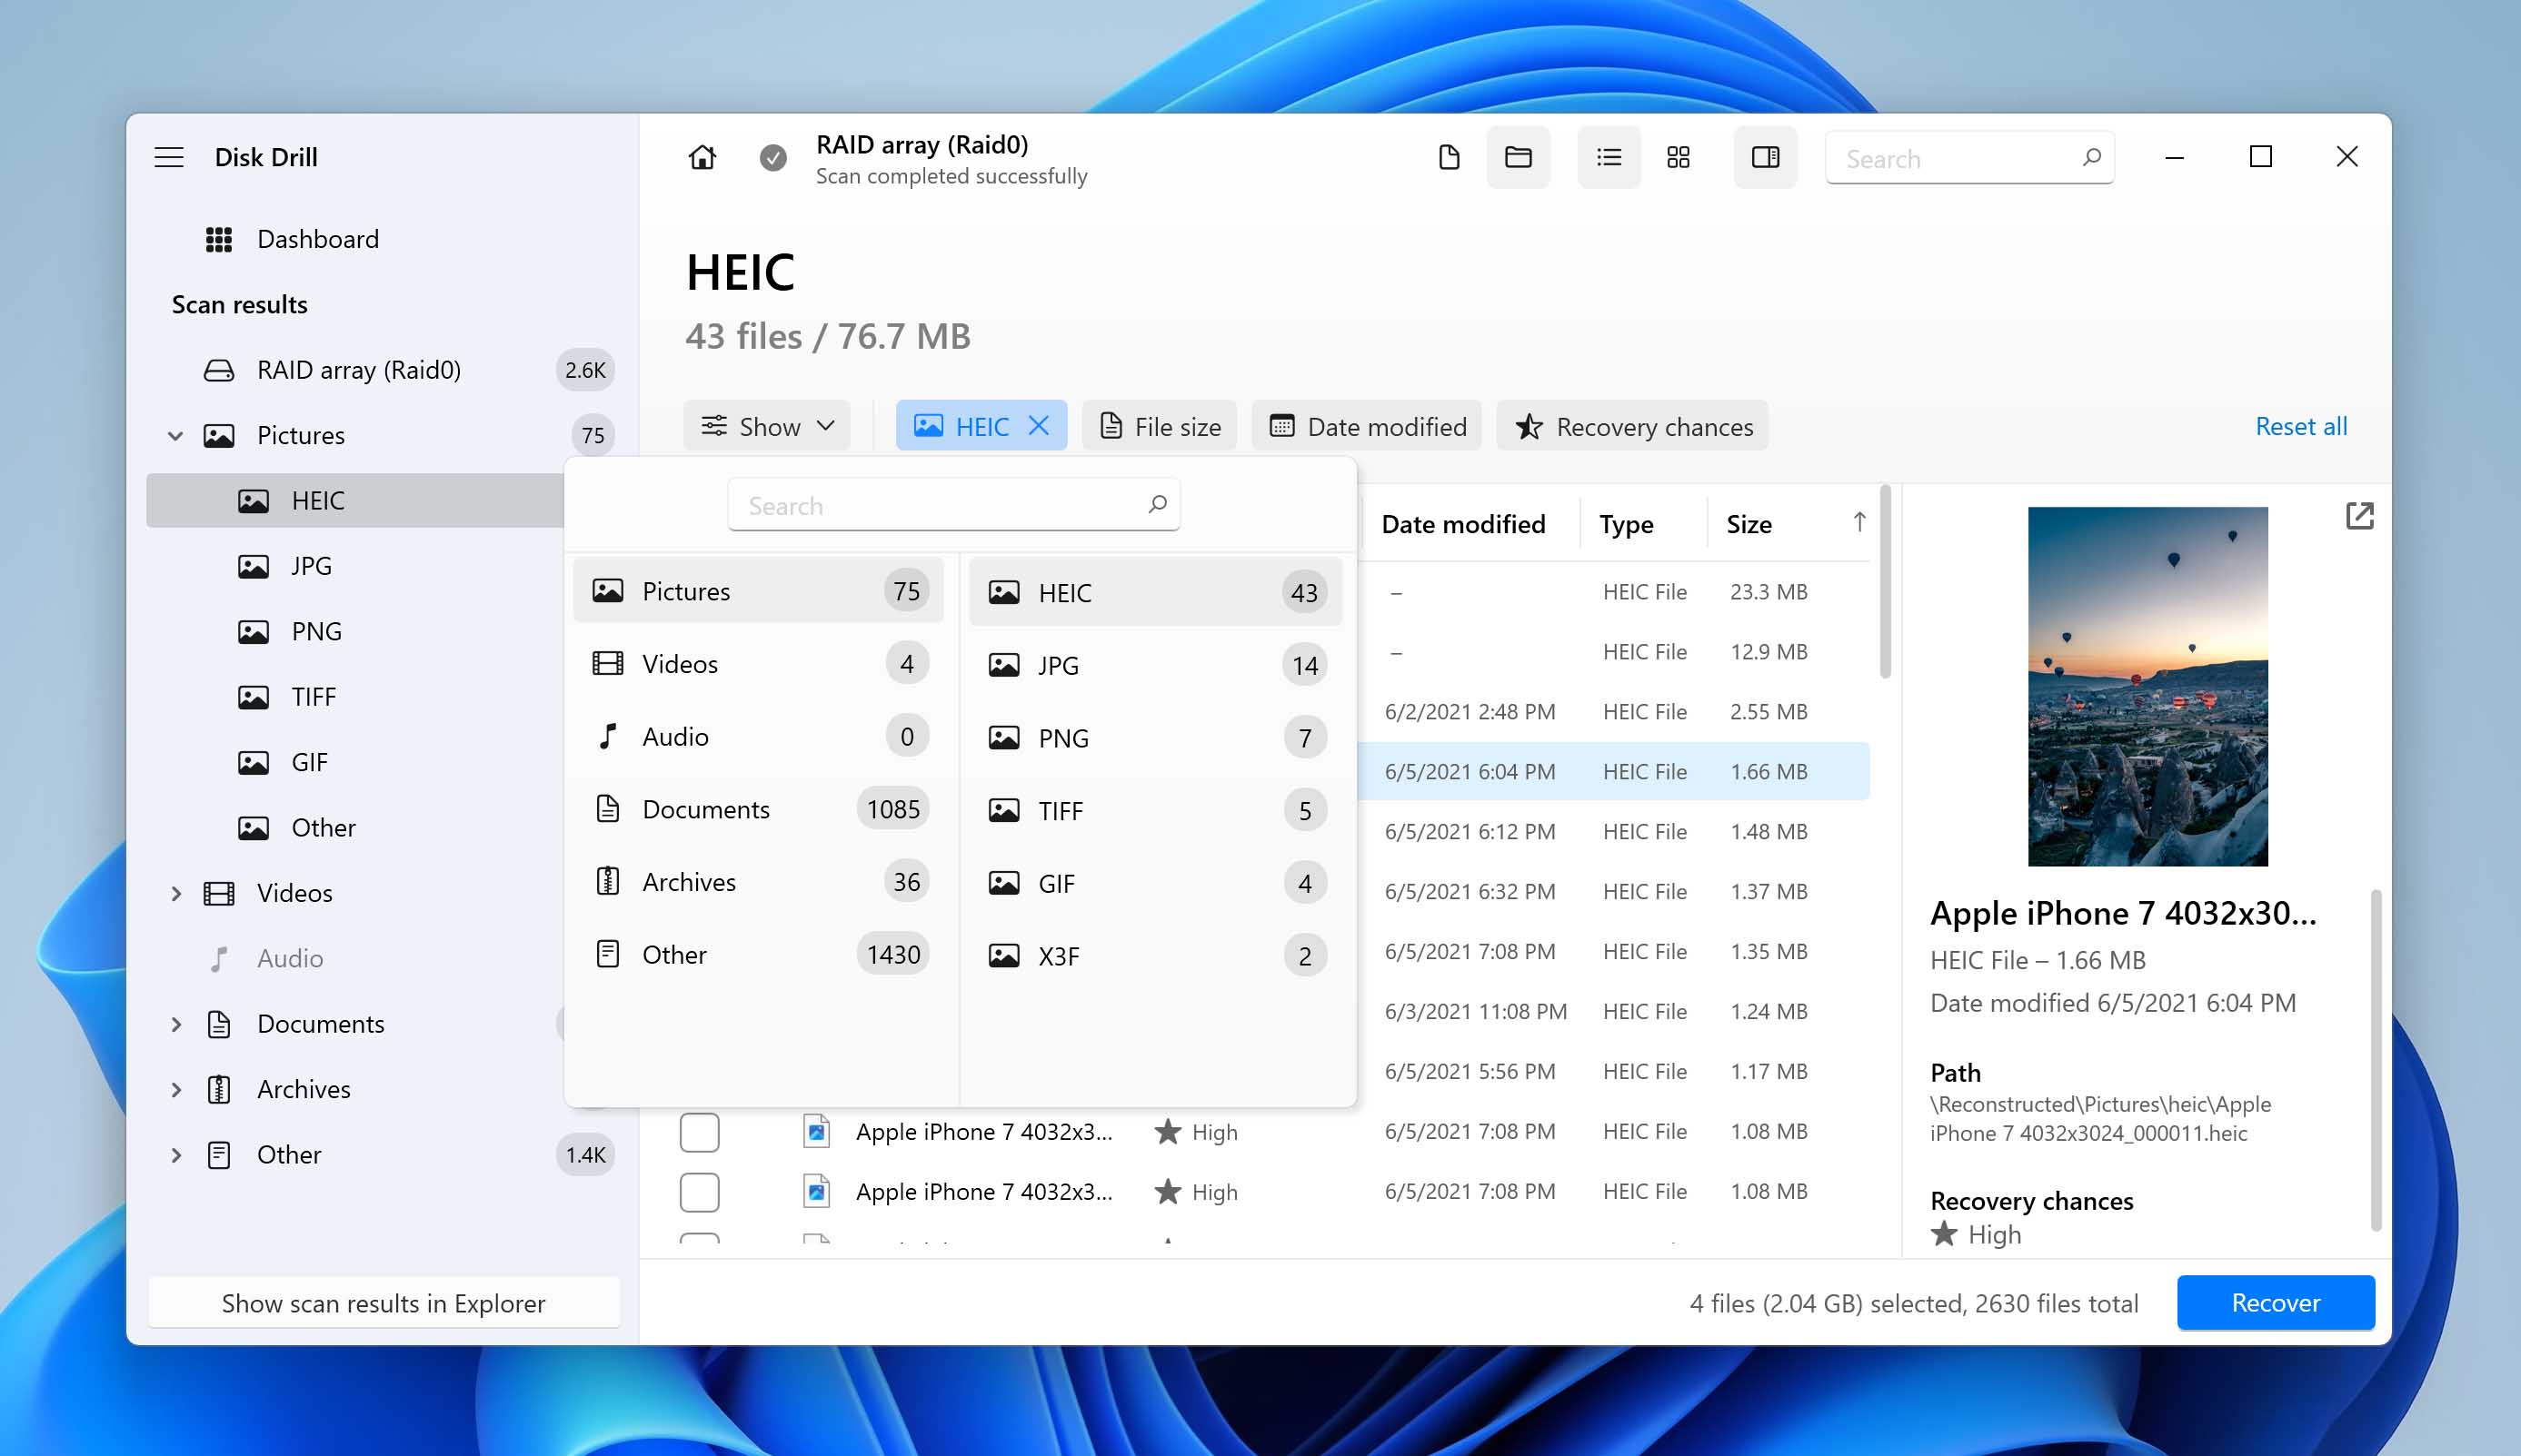Toggle checkbox for first Apple iPhone file
Screen dimensions: 2521x1456
click(x=699, y=1132)
